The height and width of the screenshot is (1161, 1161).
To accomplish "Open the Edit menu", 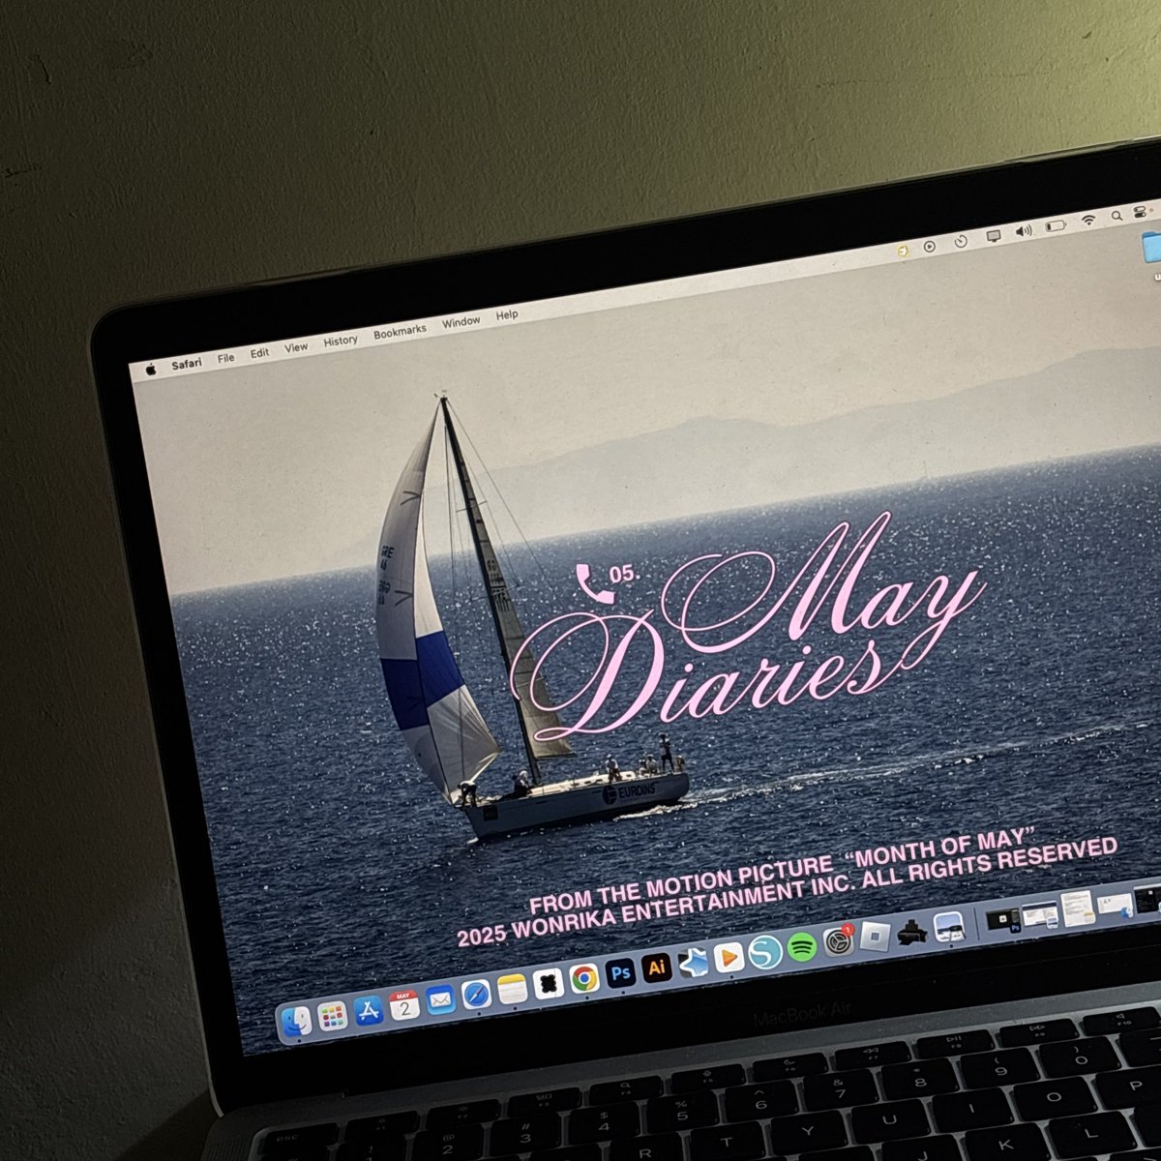I will (259, 353).
